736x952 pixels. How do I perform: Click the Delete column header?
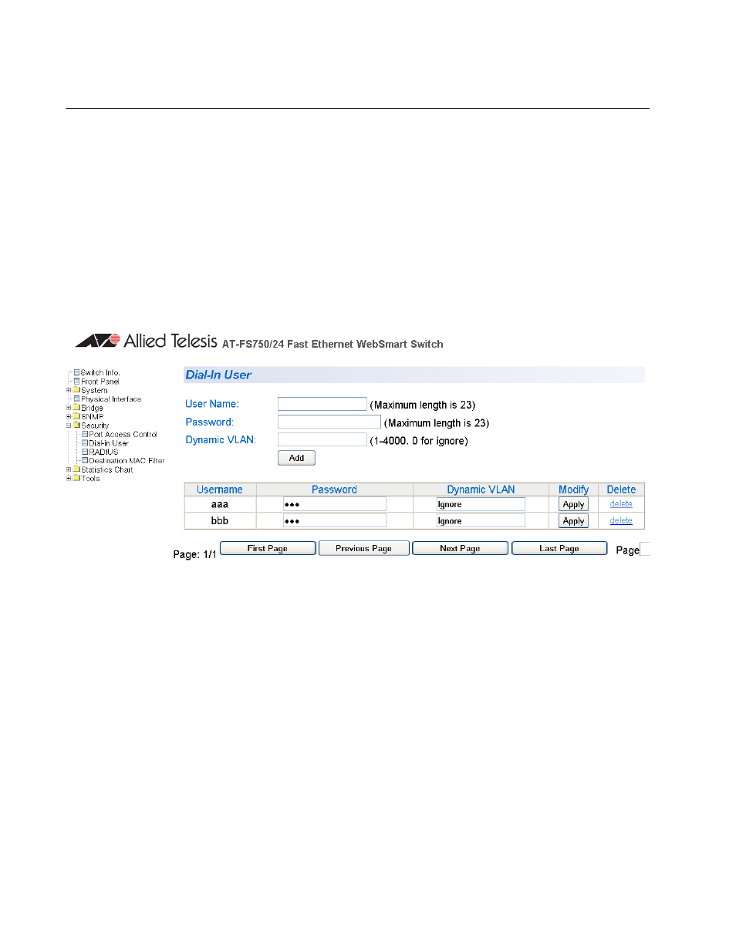(x=621, y=489)
